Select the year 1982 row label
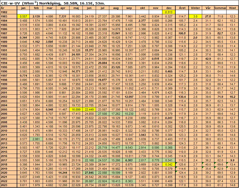The width and height of the screenshot is (239, 188). click(x=4, y=12)
